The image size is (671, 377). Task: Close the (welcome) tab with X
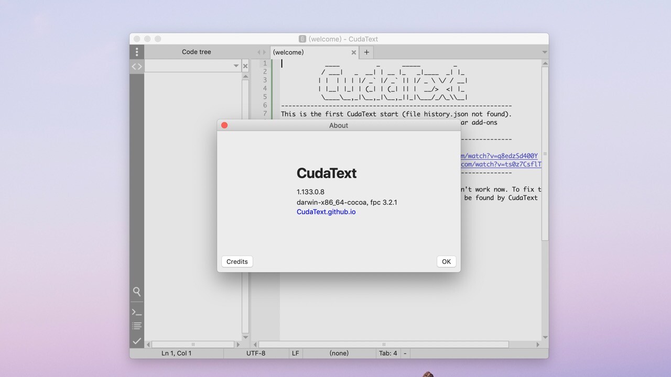coord(354,52)
